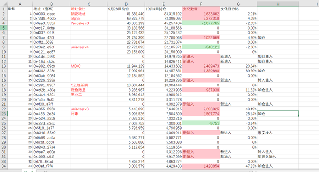The image size is (319, 172).
Task: Click the value 3,008,579
Action: (x=126, y=166)
